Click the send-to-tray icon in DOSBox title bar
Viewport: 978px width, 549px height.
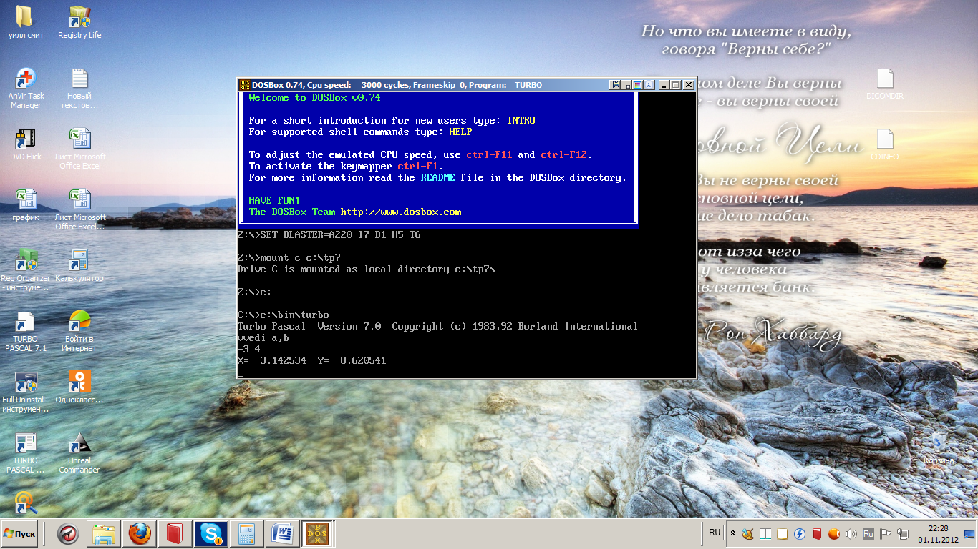point(626,85)
